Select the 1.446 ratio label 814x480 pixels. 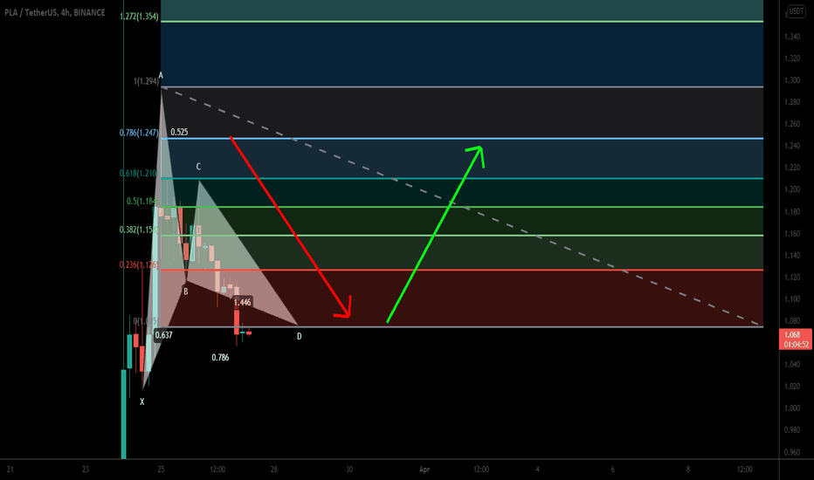pos(243,302)
